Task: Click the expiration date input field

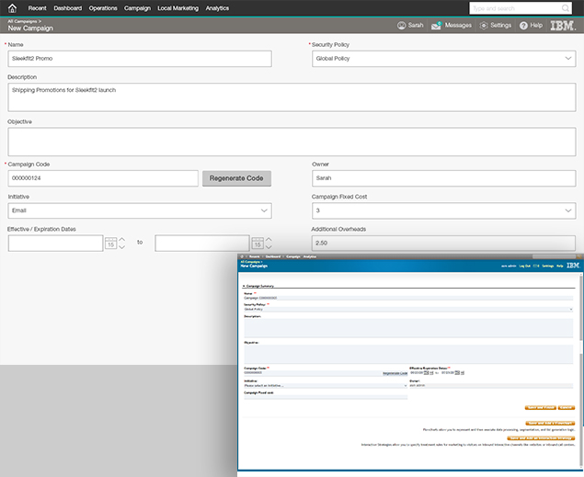Action: (202, 243)
